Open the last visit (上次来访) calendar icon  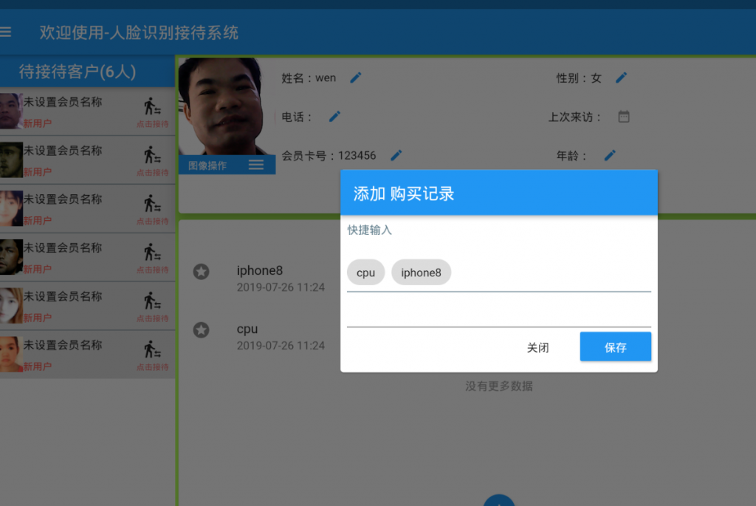tap(624, 116)
